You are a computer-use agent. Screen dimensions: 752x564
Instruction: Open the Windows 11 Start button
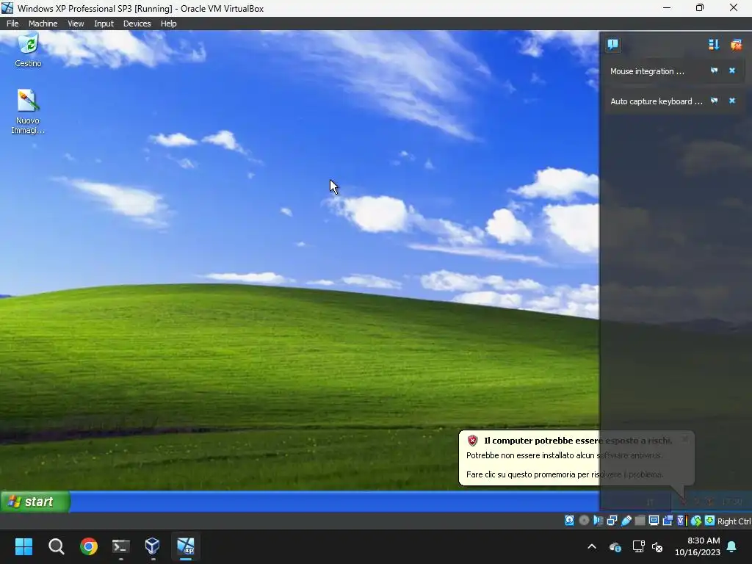23,546
